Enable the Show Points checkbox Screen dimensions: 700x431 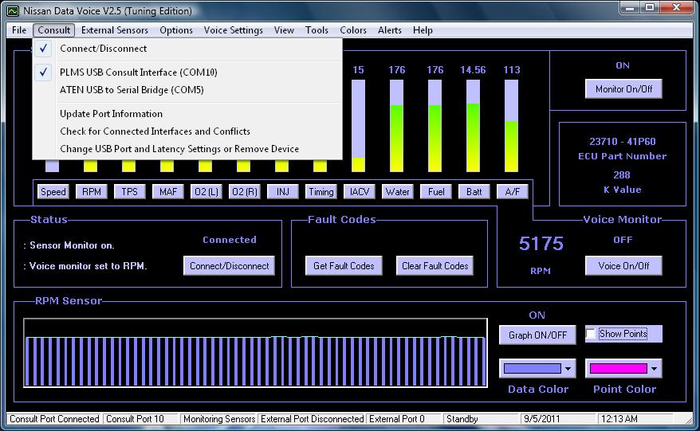[x=591, y=334]
